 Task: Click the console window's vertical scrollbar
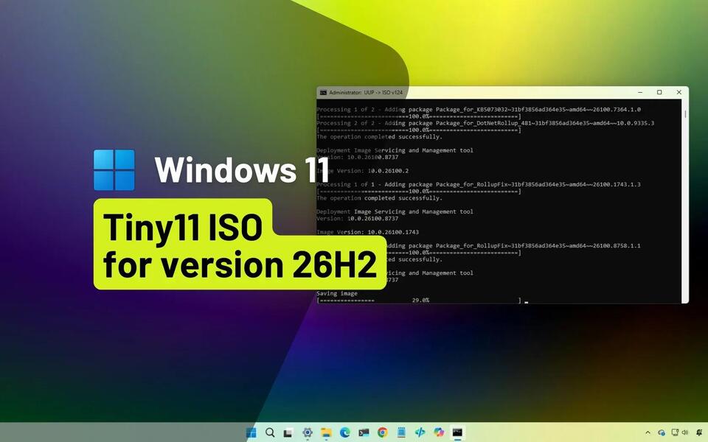[685, 200]
